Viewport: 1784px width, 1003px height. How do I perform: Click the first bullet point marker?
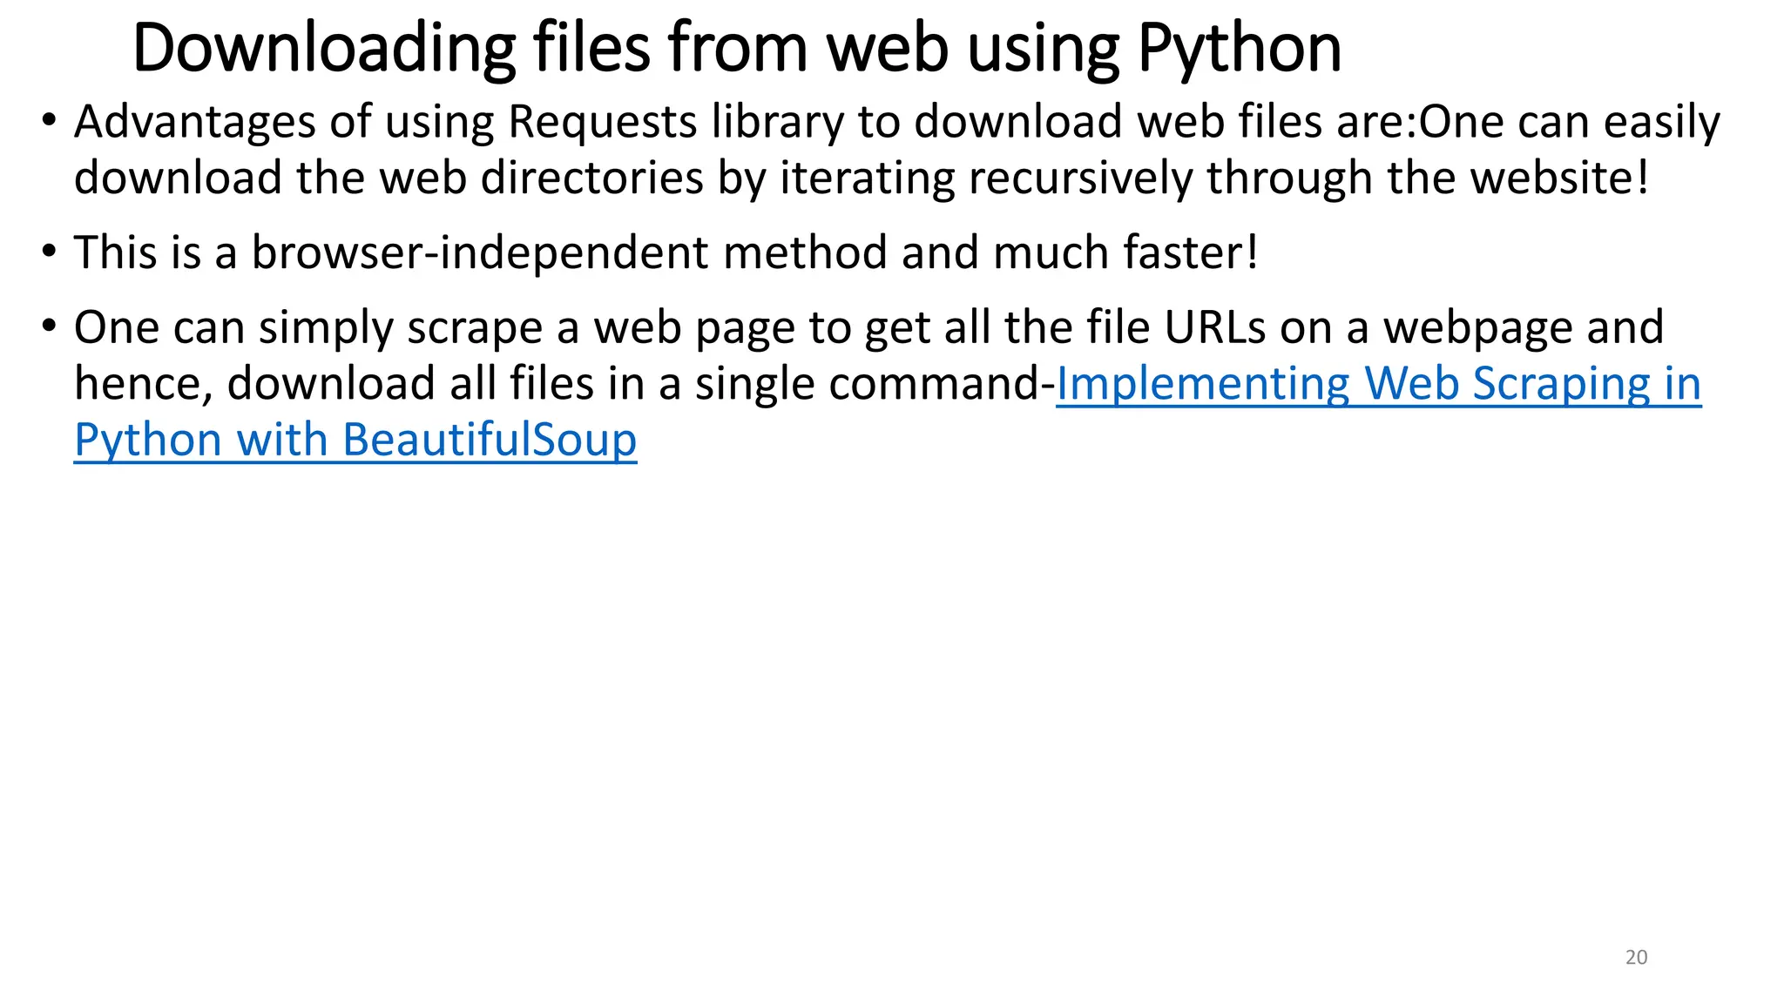point(49,120)
